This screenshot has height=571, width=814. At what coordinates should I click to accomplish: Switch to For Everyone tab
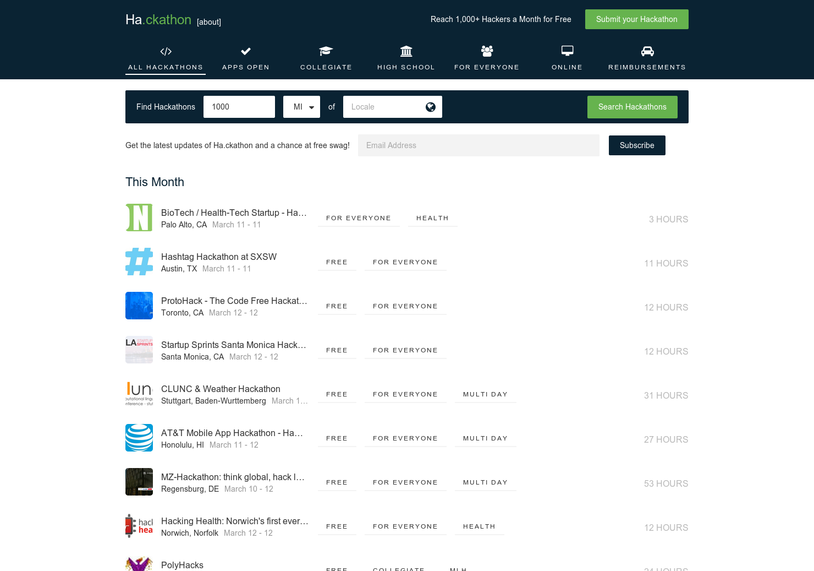487,59
